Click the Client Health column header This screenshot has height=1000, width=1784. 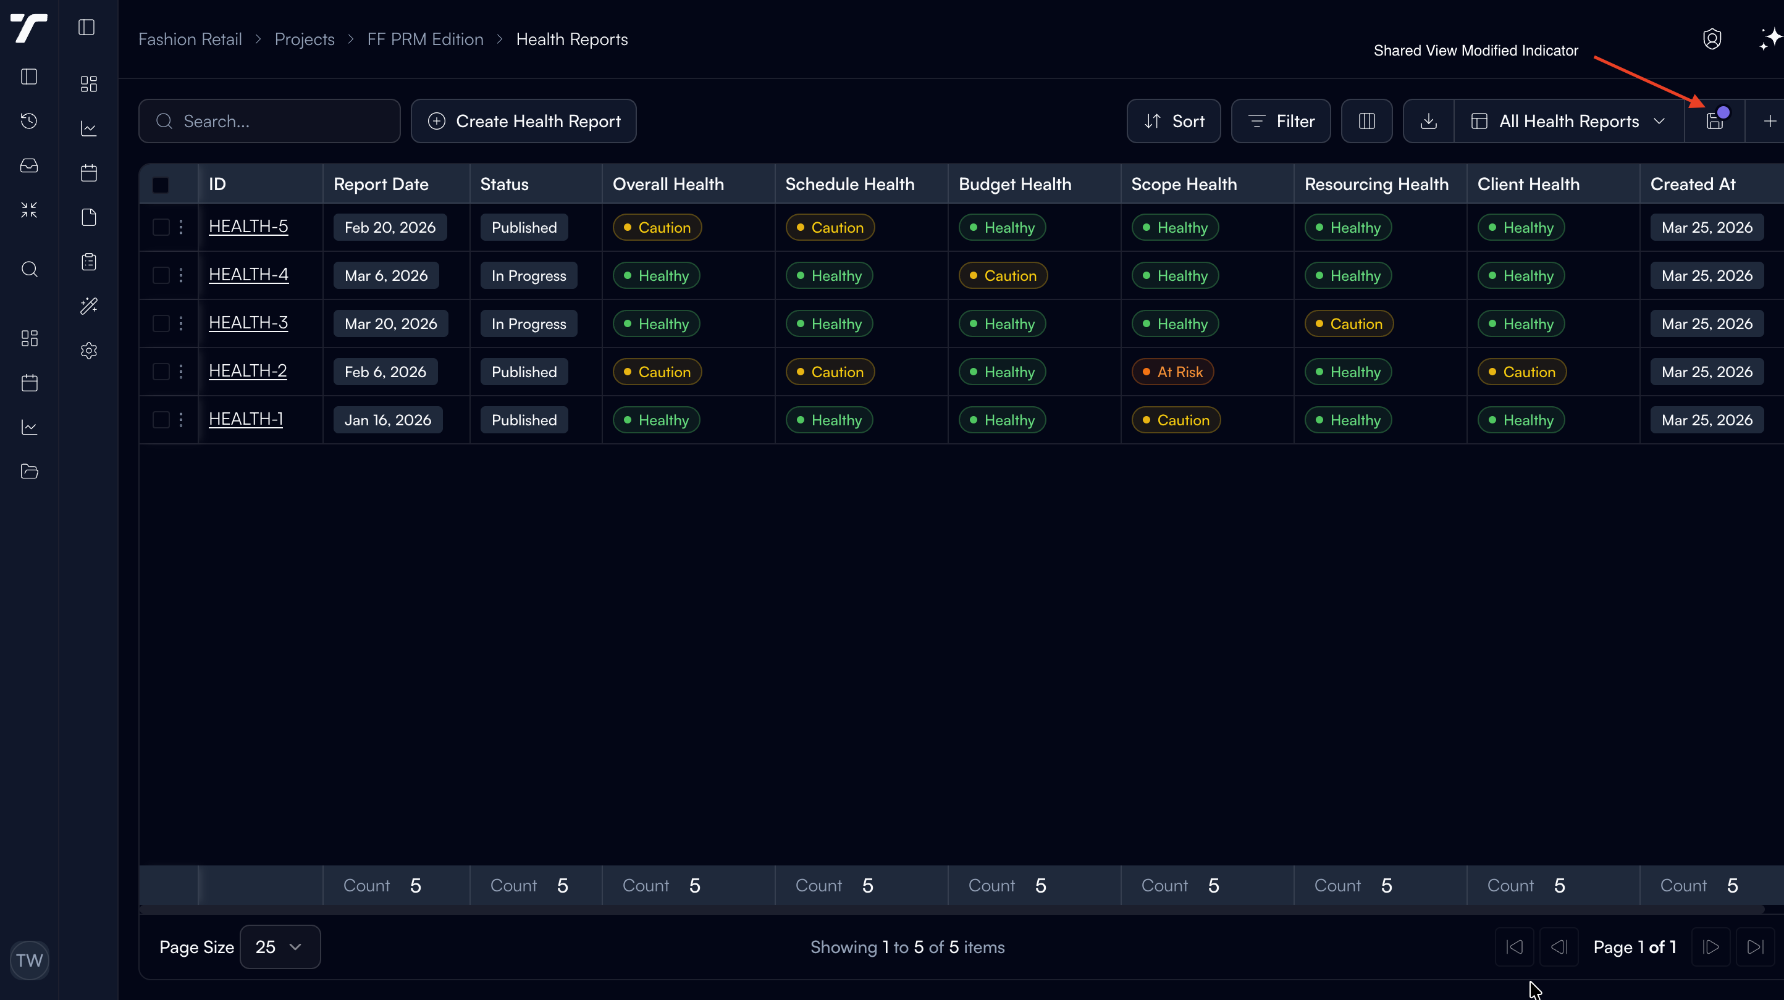point(1553,184)
